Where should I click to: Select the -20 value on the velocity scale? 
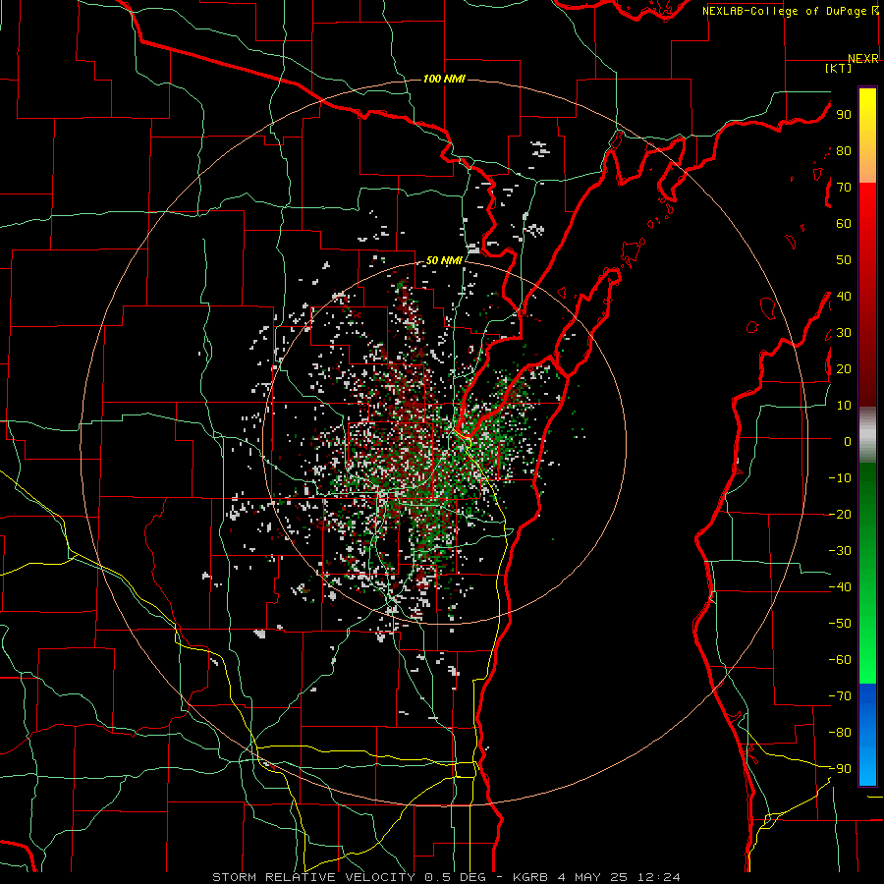[x=840, y=514]
